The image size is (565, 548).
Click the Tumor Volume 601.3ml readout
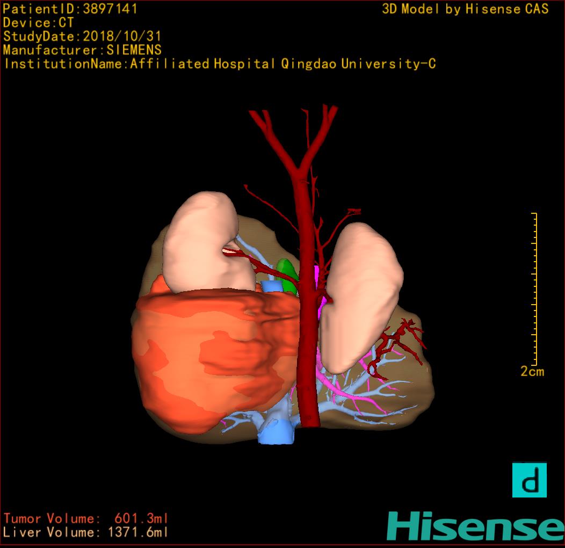(x=86, y=518)
